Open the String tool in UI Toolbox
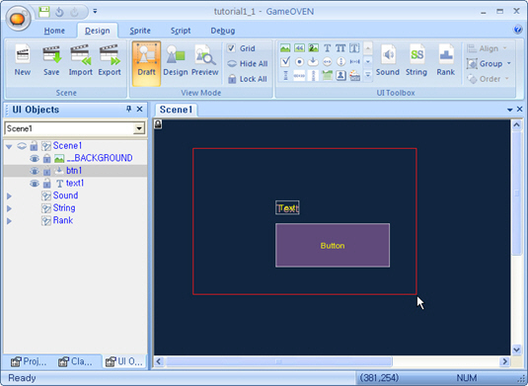 [x=416, y=60]
